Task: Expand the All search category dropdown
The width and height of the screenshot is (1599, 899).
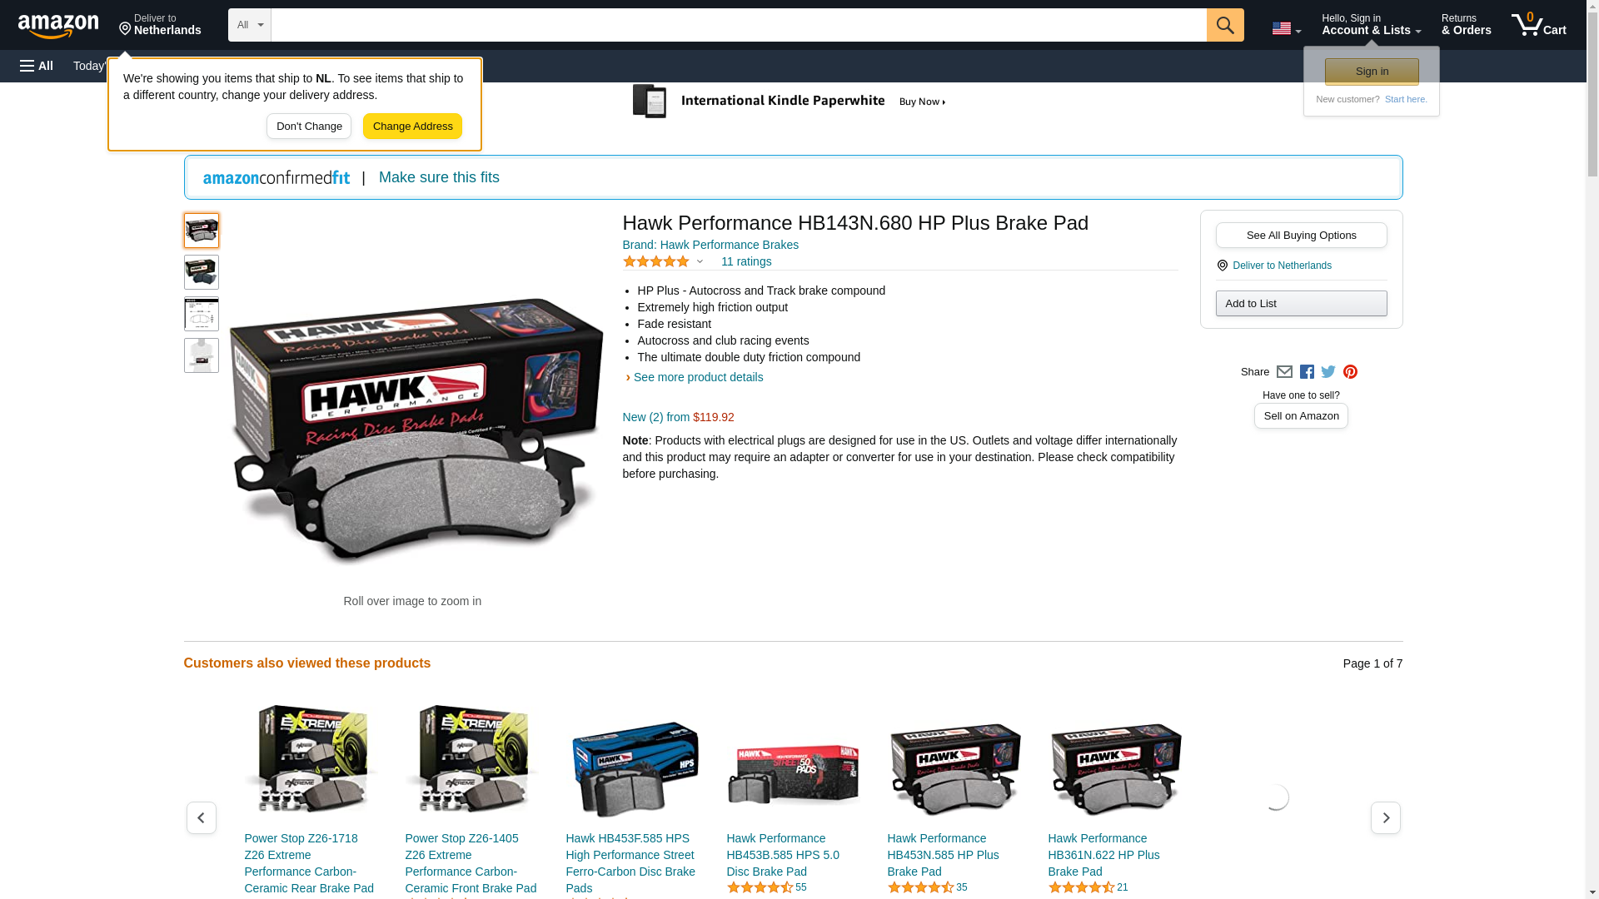Action: click(250, 25)
